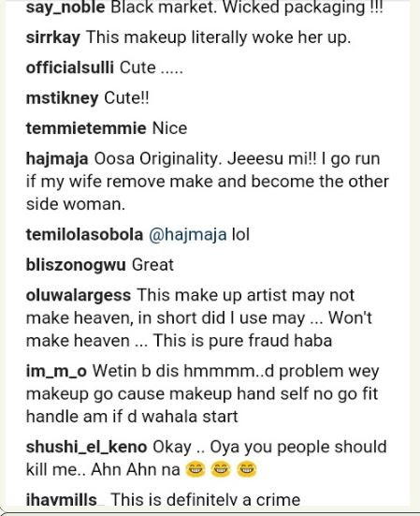Visit bliszonogwu's profile
The image size is (420, 516).
pyautogui.click(x=76, y=265)
